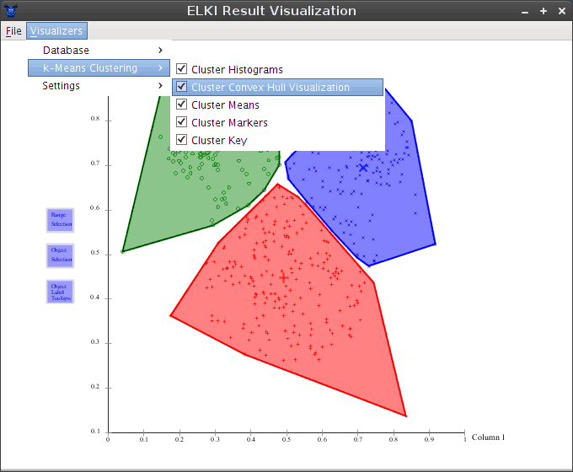Viewport: 573px width, 472px height.
Task: Hide the Cluster Key option
Action: [x=181, y=140]
